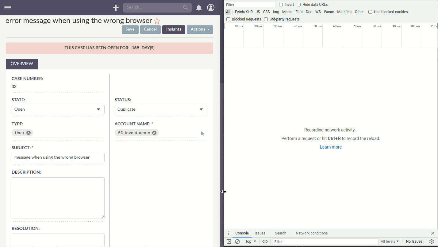Check the Hide data URLs option
This screenshot has height=247, width=438.
point(298,4)
